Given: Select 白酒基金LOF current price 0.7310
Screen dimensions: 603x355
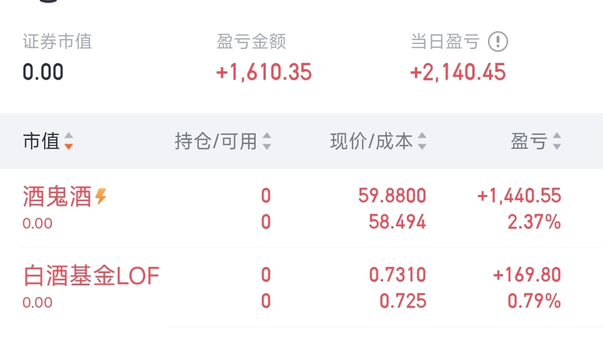Looking at the screenshot, I should pyautogui.click(x=398, y=275).
